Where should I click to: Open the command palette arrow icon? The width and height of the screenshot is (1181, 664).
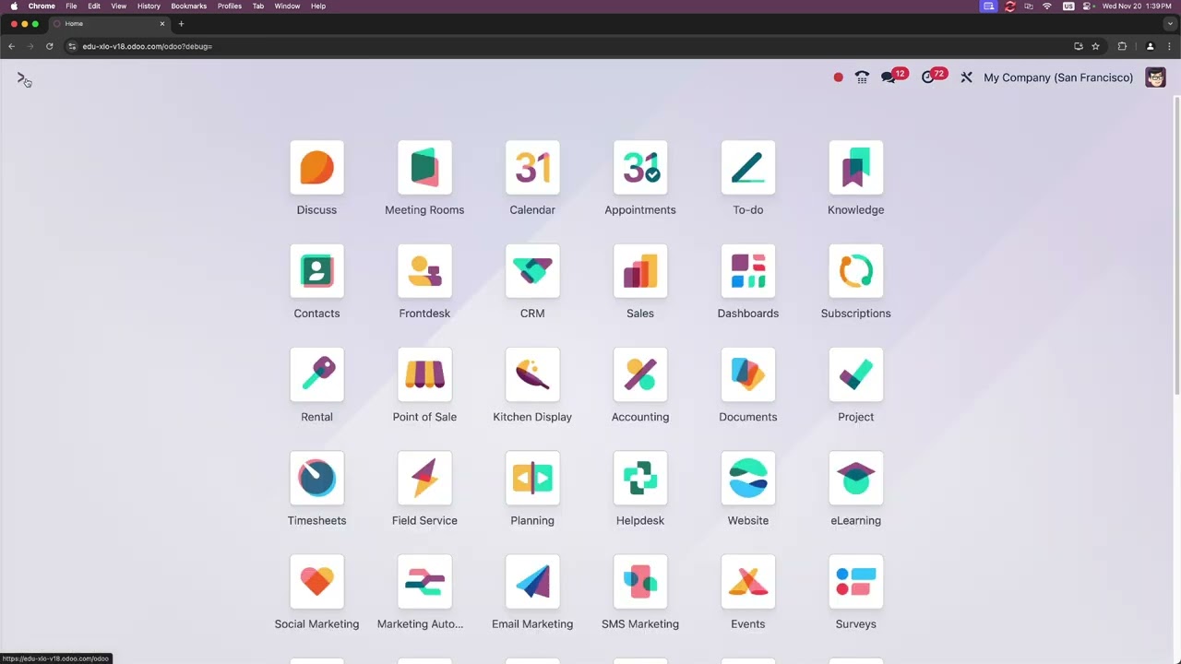(x=22, y=78)
